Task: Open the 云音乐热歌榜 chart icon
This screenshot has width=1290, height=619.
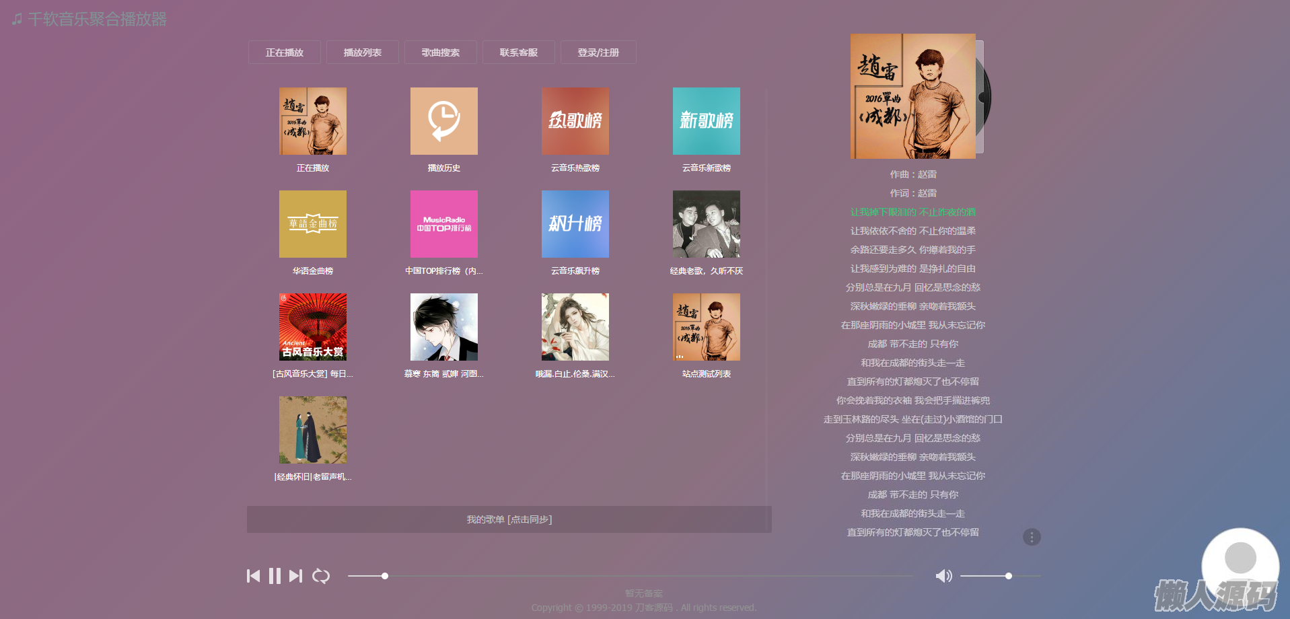Action: pos(575,121)
